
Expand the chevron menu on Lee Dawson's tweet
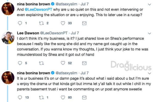tap(149, 33)
